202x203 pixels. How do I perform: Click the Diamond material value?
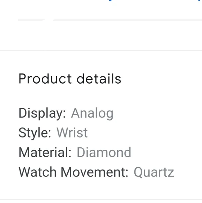(x=104, y=152)
